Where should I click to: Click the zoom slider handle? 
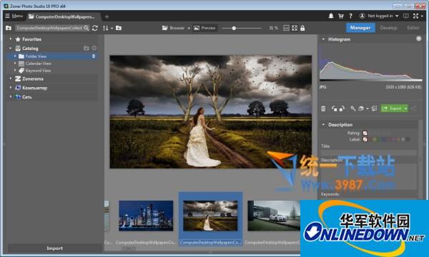point(234,28)
